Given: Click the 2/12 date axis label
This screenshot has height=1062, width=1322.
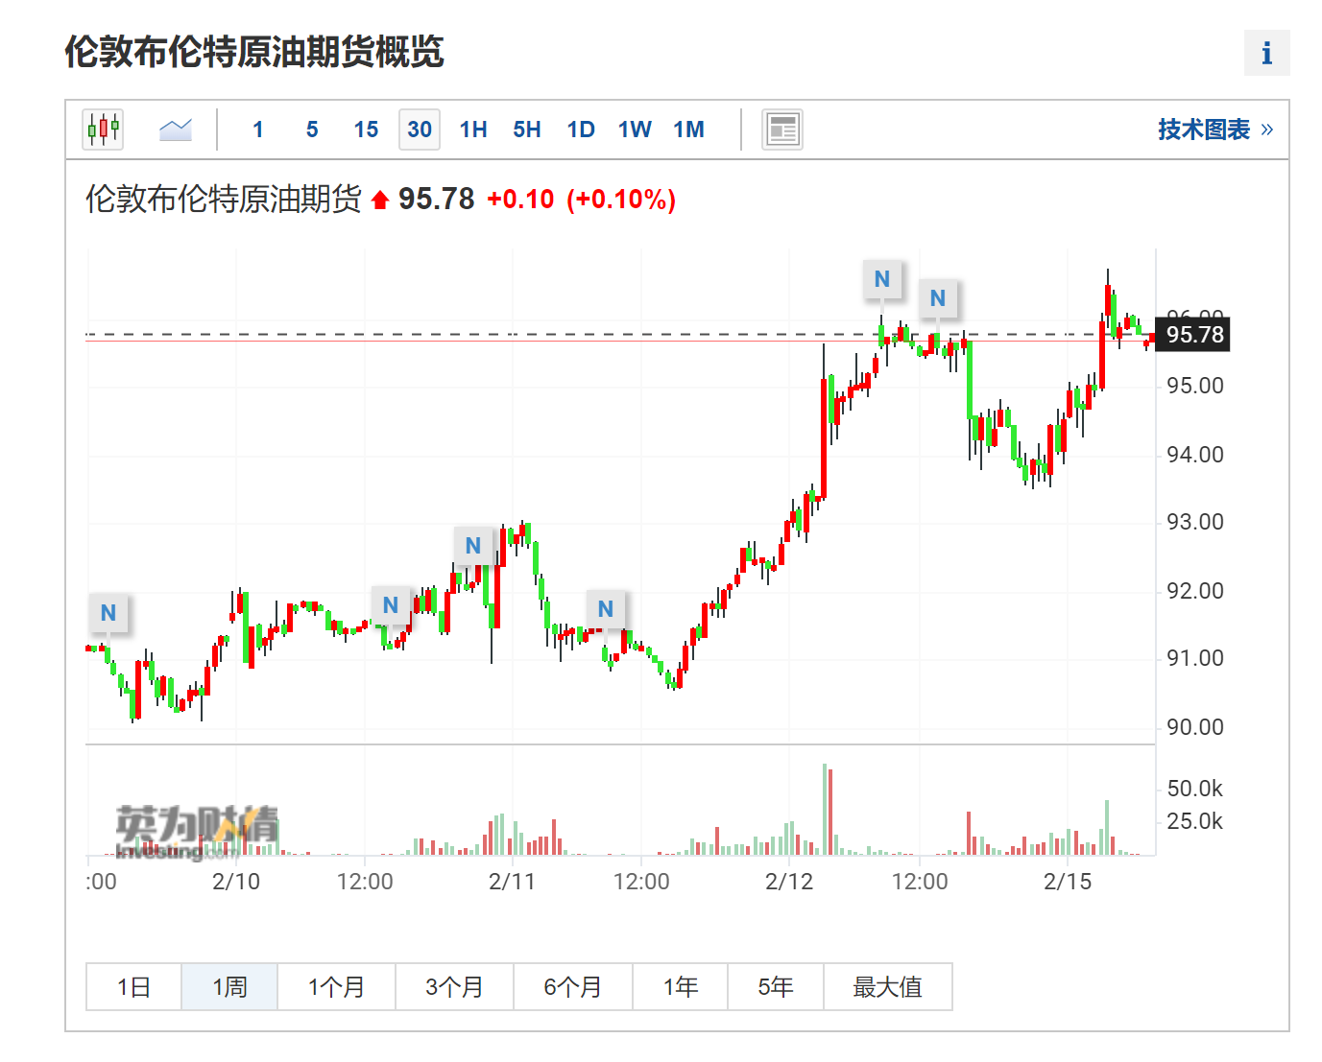Looking at the screenshot, I should (789, 882).
